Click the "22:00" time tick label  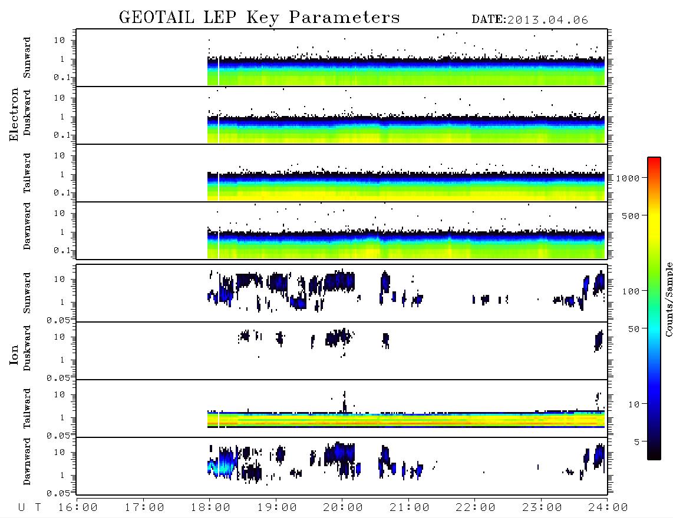[x=476, y=508]
